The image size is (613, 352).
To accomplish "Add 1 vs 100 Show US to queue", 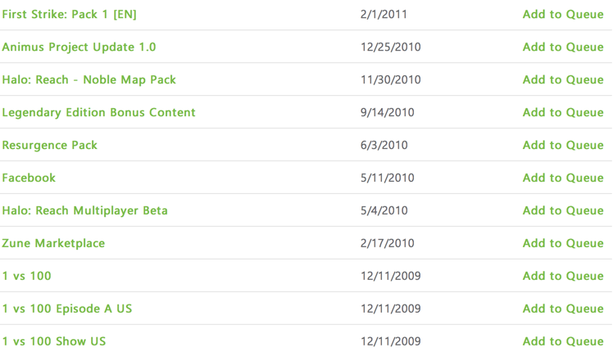I will click(563, 341).
